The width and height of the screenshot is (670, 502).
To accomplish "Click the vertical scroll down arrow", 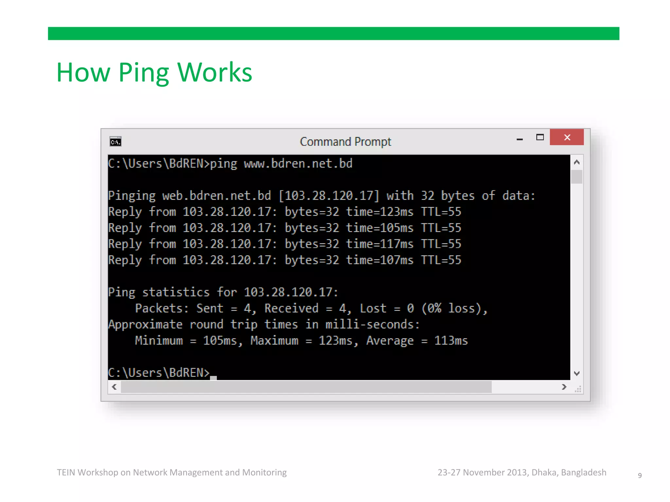I will click(577, 373).
